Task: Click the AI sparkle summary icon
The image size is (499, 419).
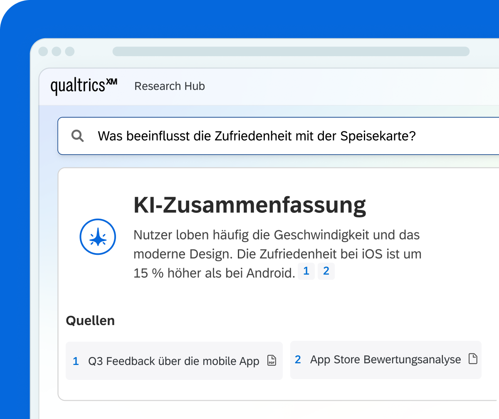Action: [x=98, y=237]
